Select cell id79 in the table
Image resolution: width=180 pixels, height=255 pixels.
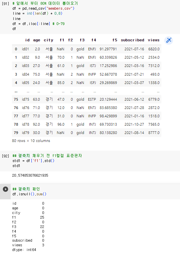[x=26, y=133]
